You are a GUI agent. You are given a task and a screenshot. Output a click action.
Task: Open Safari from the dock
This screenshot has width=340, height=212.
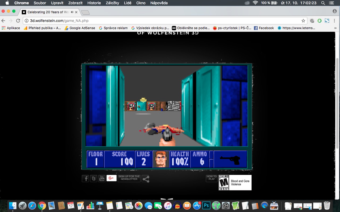[x=32, y=205]
